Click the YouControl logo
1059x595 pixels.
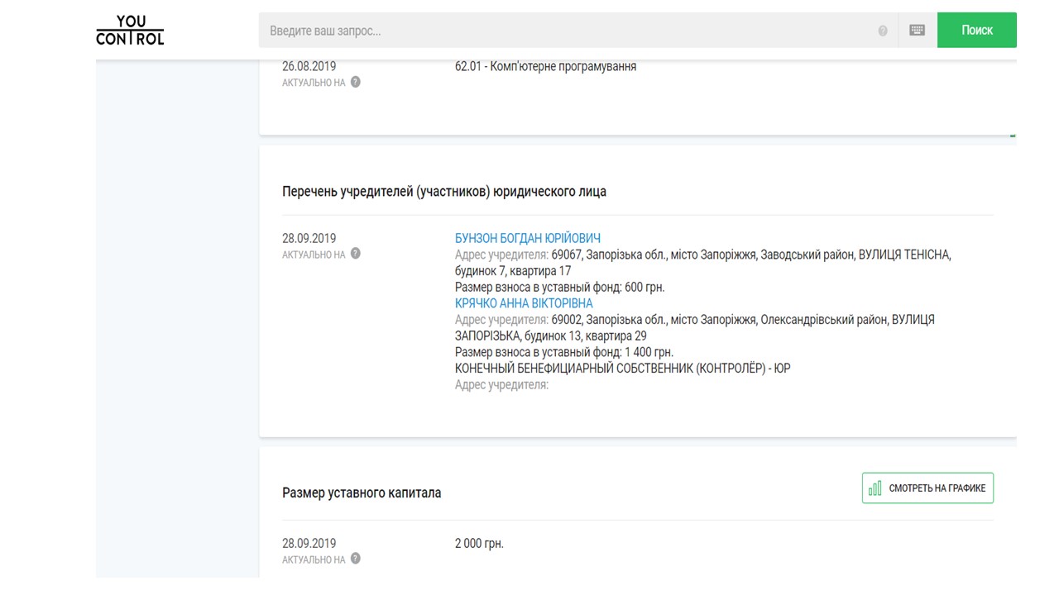click(130, 30)
